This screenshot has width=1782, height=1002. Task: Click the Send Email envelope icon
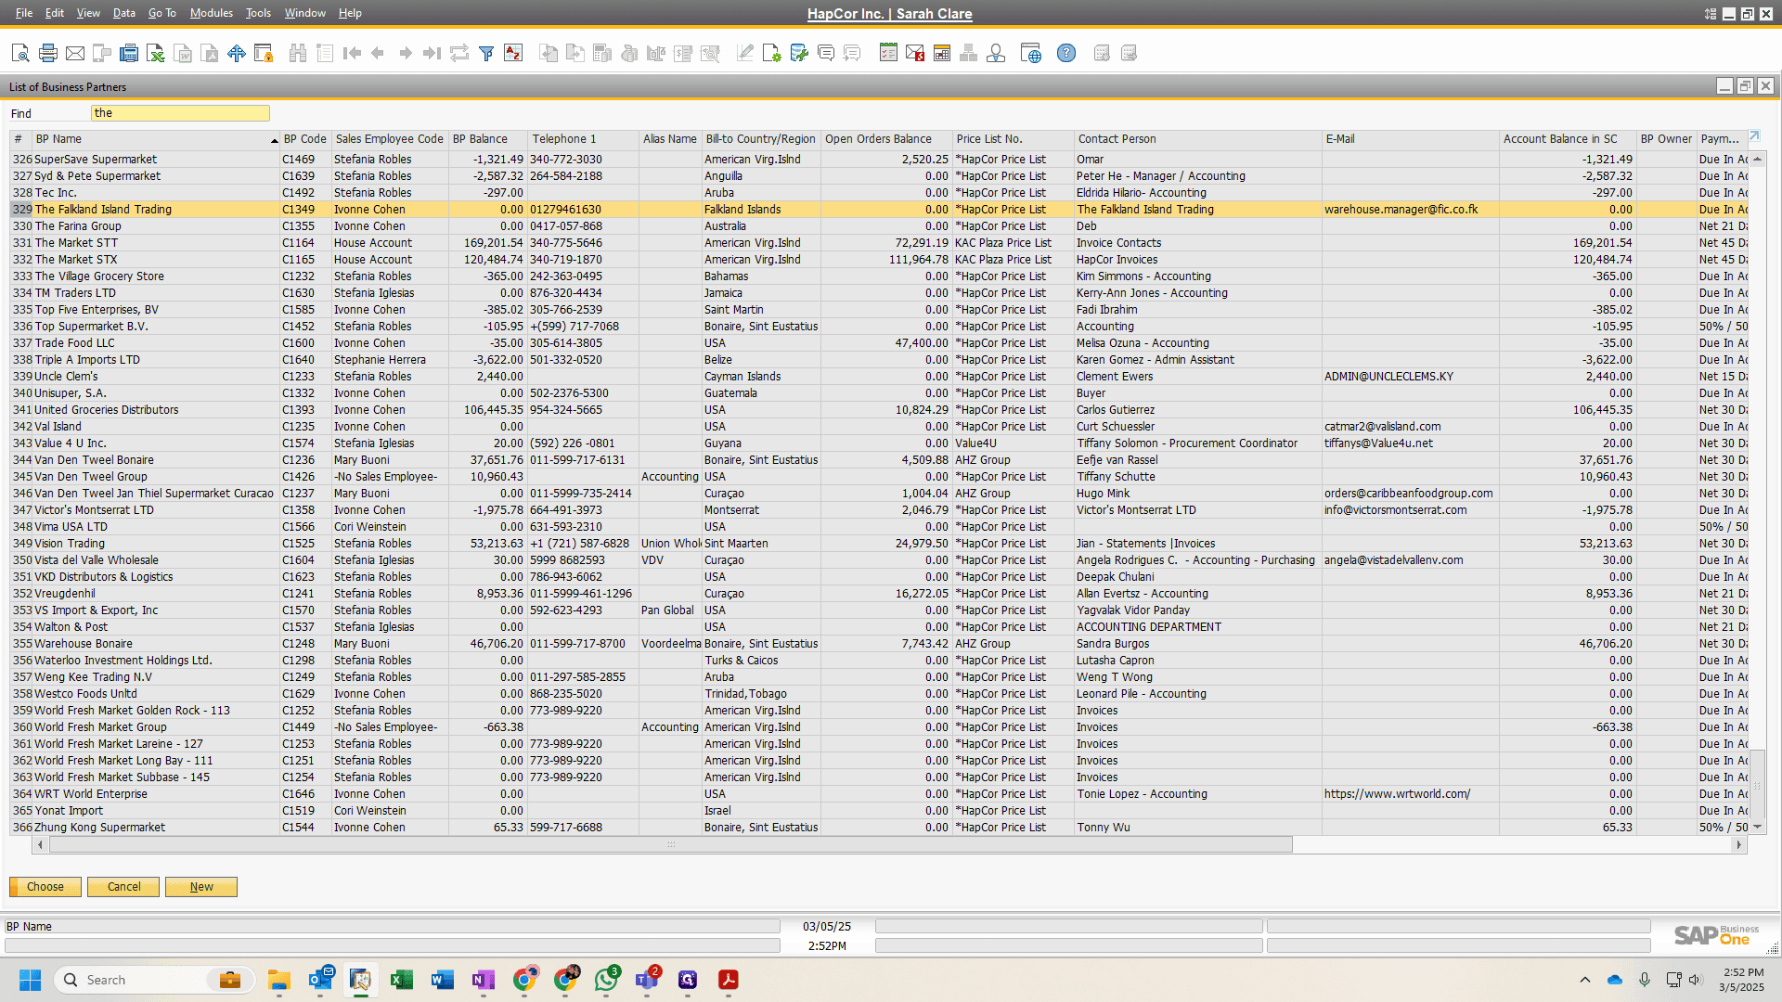tap(75, 53)
